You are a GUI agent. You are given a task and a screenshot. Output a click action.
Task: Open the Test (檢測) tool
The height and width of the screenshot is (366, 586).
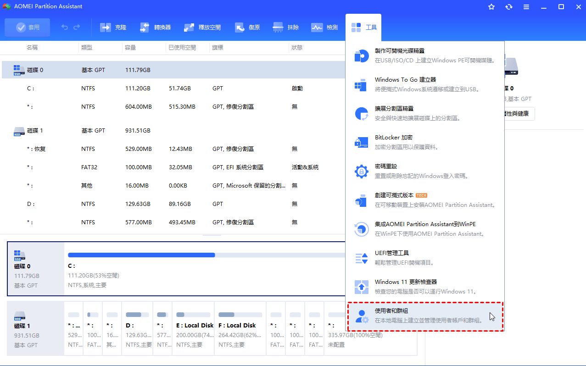tap(324, 28)
